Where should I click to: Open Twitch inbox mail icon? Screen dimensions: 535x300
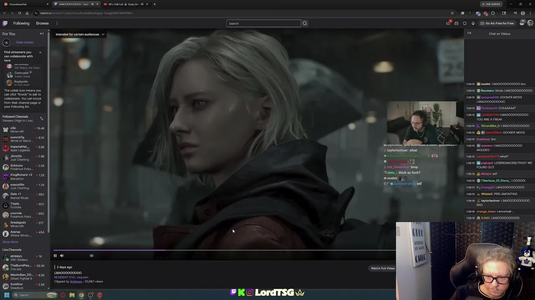click(456, 23)
